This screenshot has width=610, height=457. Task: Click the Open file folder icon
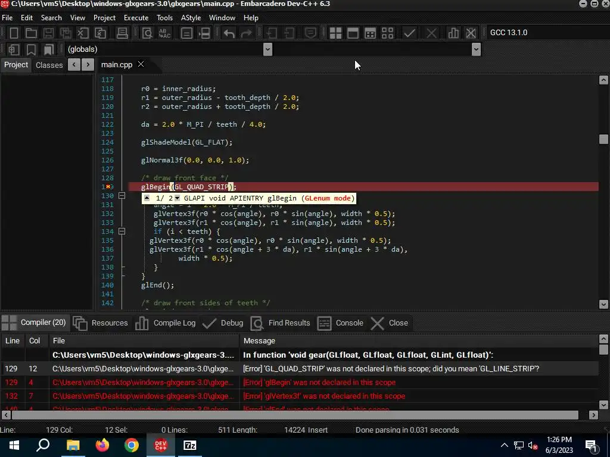(31, 33)
